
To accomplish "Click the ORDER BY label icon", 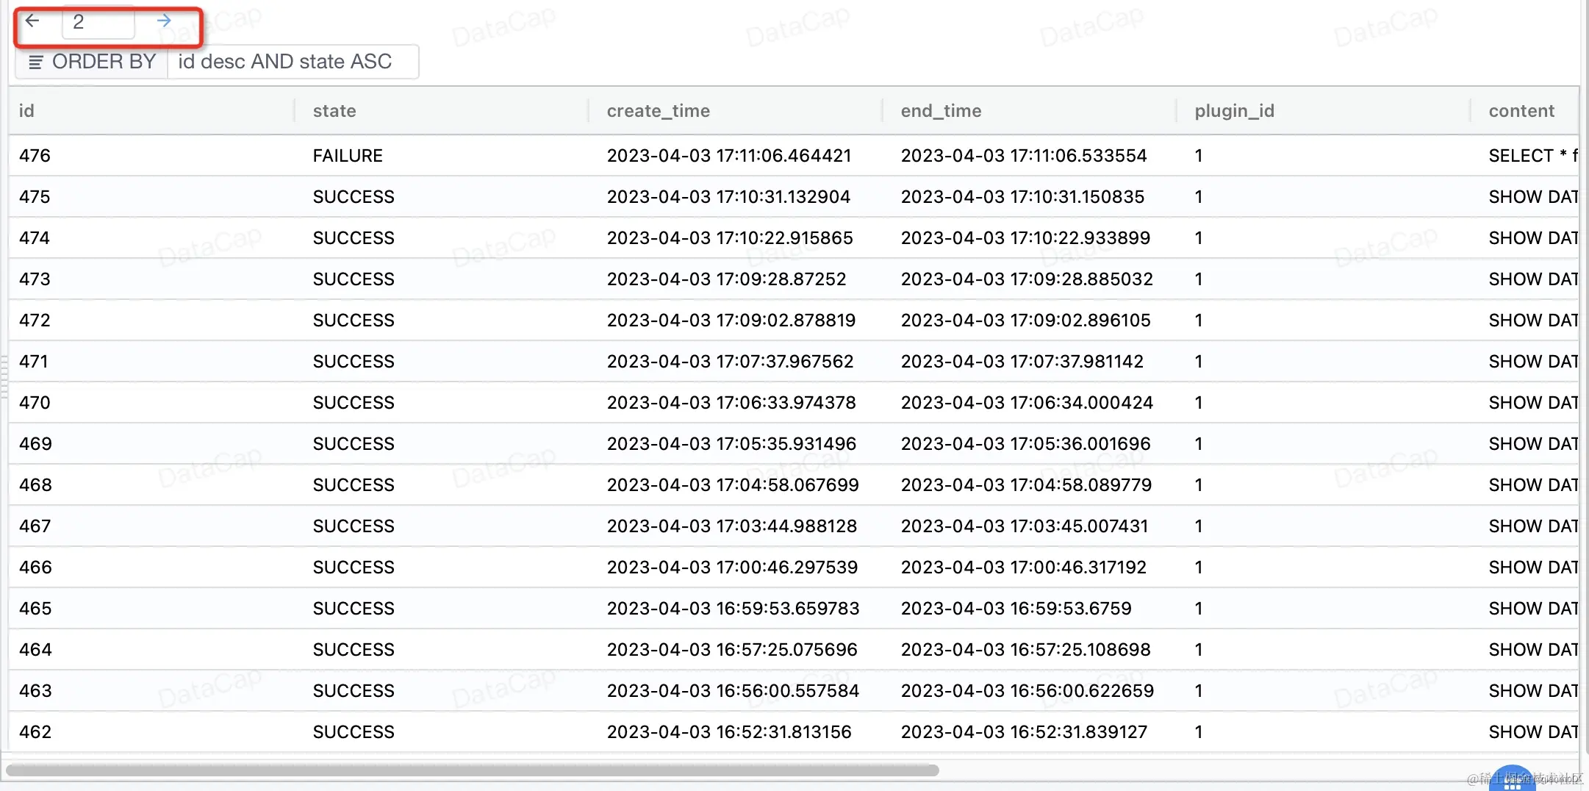I will point(35,62).
